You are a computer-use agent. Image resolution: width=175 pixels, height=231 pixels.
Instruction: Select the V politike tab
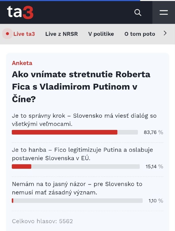[x=101, y=34]
